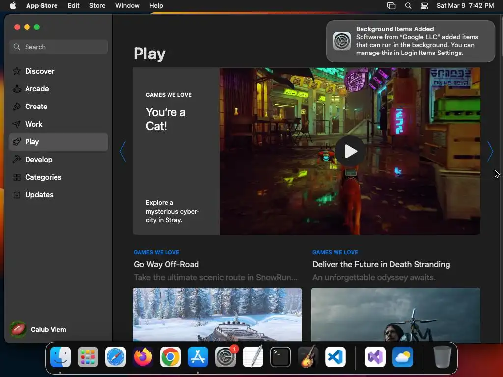The width and height of the screenshot is (503, 377).
Task: Click the Background Items Added notification
Action: (410, 41)
